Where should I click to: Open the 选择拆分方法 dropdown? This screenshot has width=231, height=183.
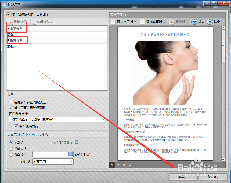pos(57,120)
